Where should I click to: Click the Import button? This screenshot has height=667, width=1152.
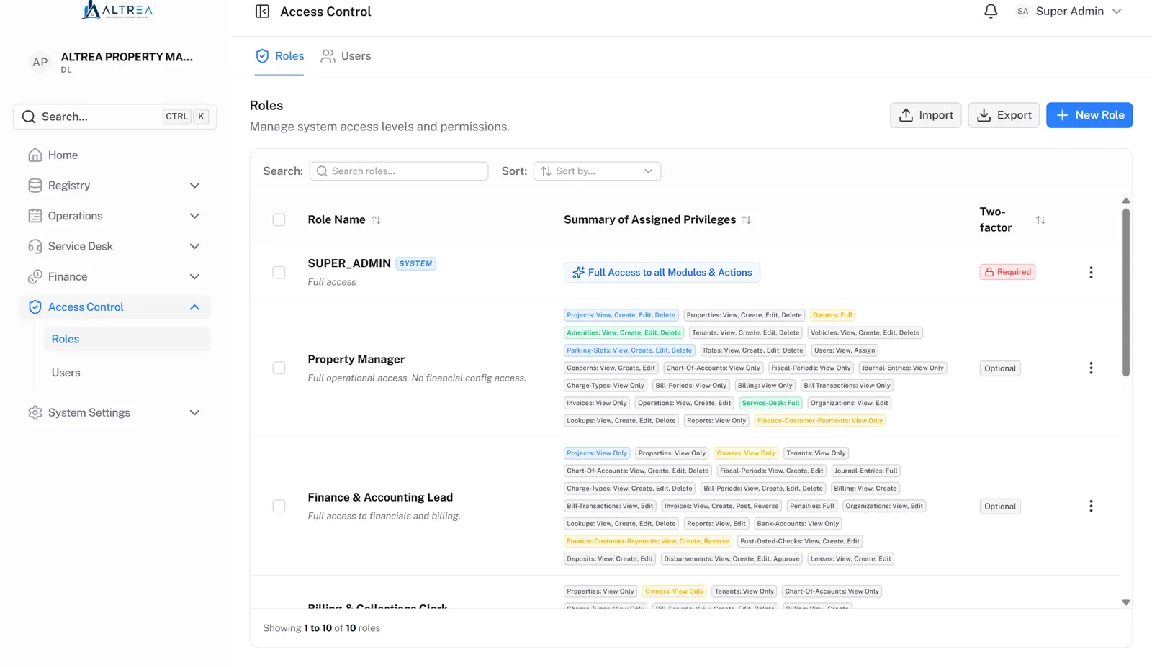[926, 115]
